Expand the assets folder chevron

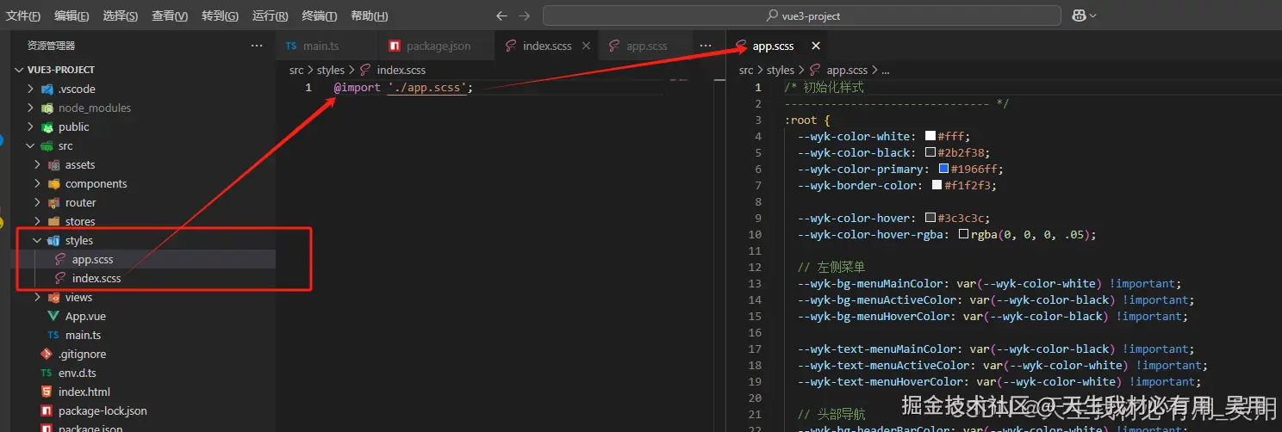point(37,164)
